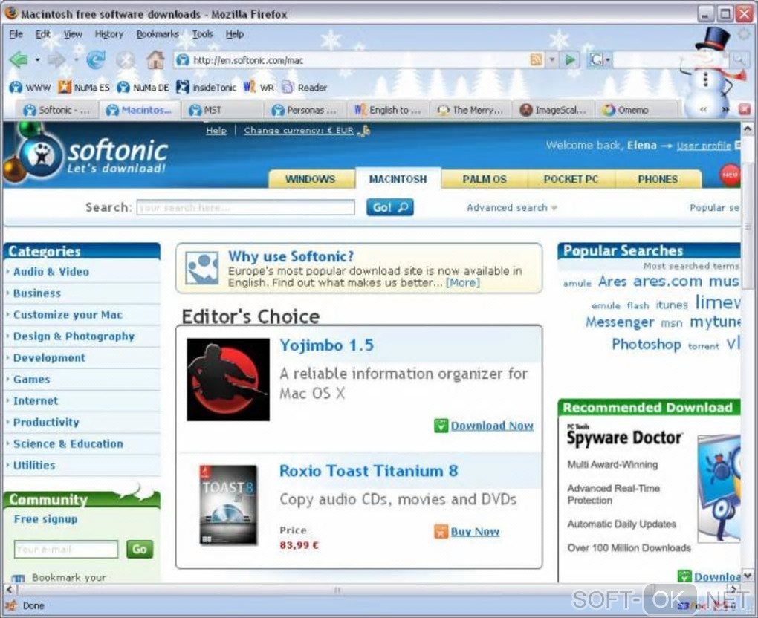The height and width of the screenshot is (618, 758).
Task: Open the History menu
Action: click(x=108, y=34)
